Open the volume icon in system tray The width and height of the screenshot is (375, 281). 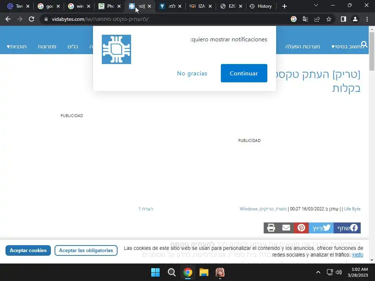[x=339, y=272]
